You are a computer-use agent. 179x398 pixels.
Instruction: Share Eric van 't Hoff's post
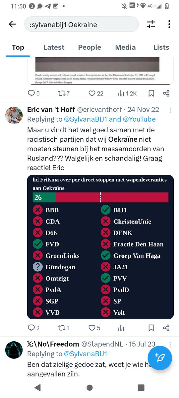pyautogui.click(x=166, y=328)
